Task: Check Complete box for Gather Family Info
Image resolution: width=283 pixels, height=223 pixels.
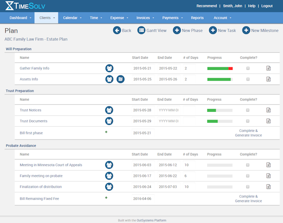Action: point(248,68)
